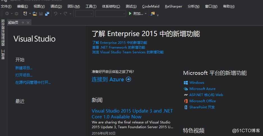Image resolution: width=263 pixels, height=136 pixels.
Task: Click the 特色视频 section heading
Action: (194, 130)
